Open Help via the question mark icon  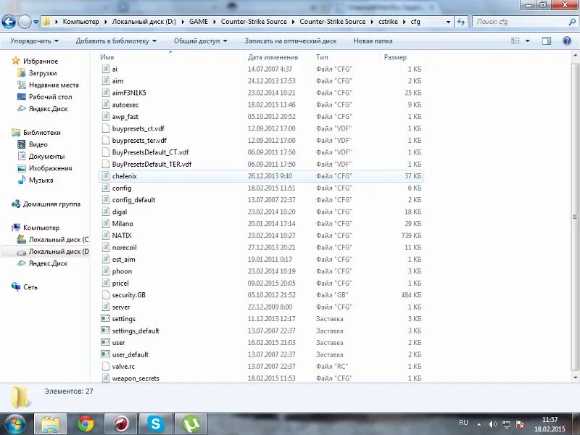tap(567, 41)
